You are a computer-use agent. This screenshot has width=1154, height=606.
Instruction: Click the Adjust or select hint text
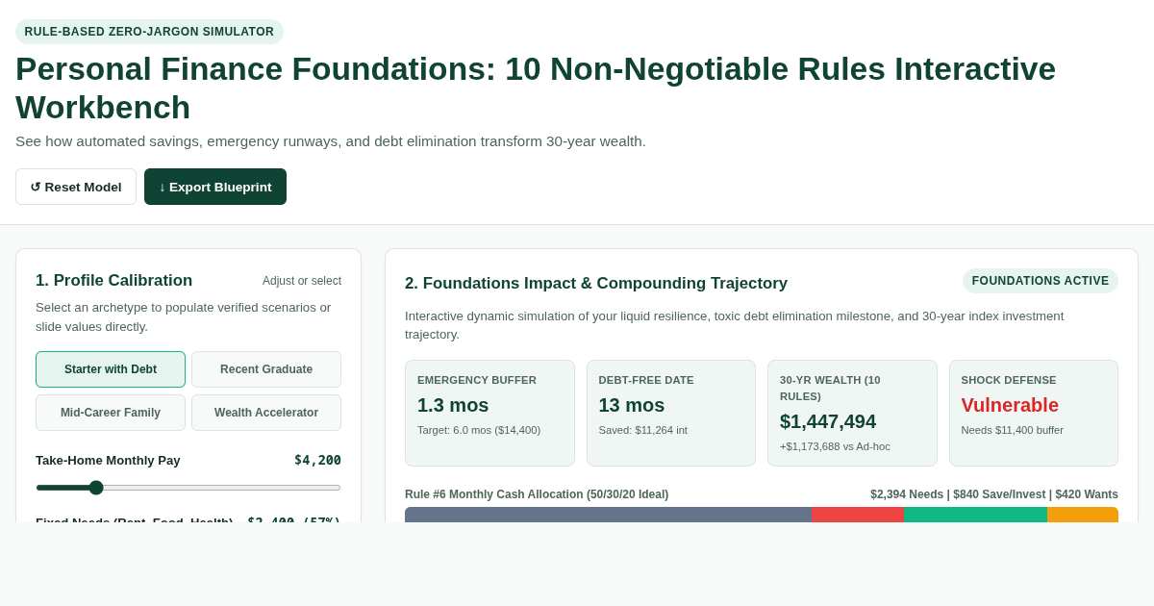pyautogui.click(x=302, y=281)
